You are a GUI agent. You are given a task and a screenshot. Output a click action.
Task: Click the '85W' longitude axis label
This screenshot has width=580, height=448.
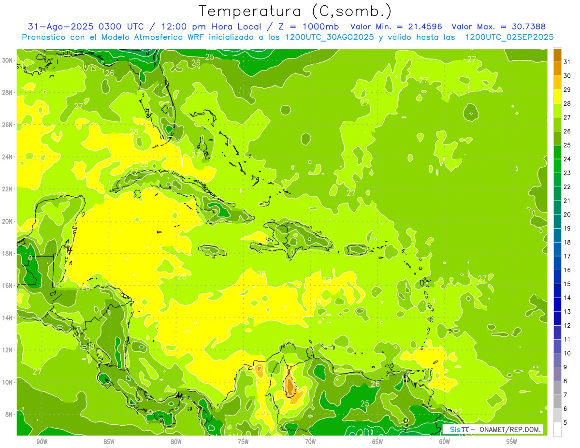point(109,442)
